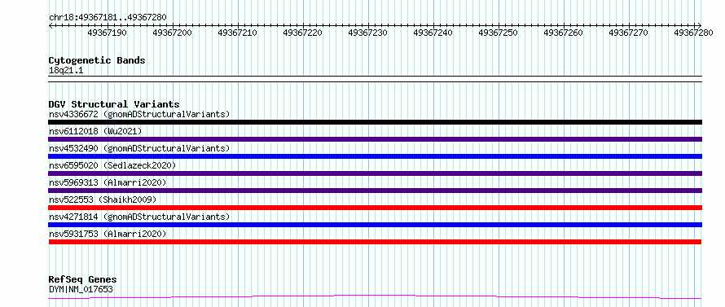725x307 pixels.
Task: Open variant label nsv4271814 (gnomADStructuralVariants)
Action: [x=139, y=217]
